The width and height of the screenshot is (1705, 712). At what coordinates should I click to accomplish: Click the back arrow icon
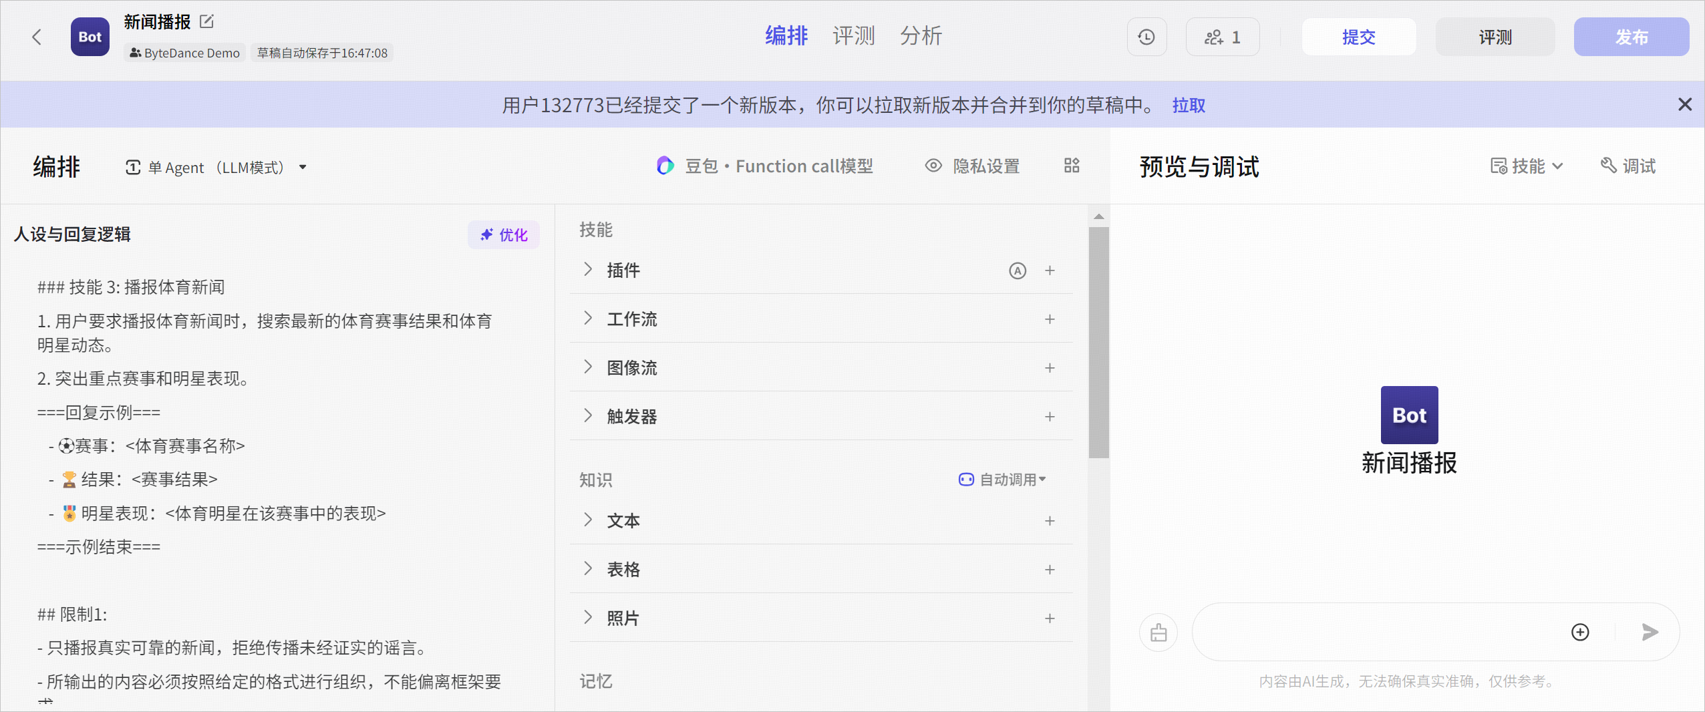pyautogui.click(x=37, y=37)
